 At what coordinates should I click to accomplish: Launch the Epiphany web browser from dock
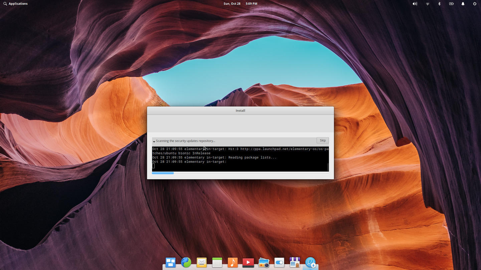pos(186,263)
